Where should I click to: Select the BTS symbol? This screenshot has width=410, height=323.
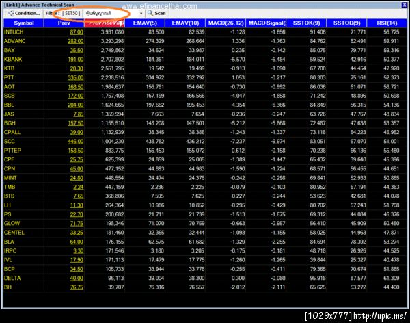(9, 196)
